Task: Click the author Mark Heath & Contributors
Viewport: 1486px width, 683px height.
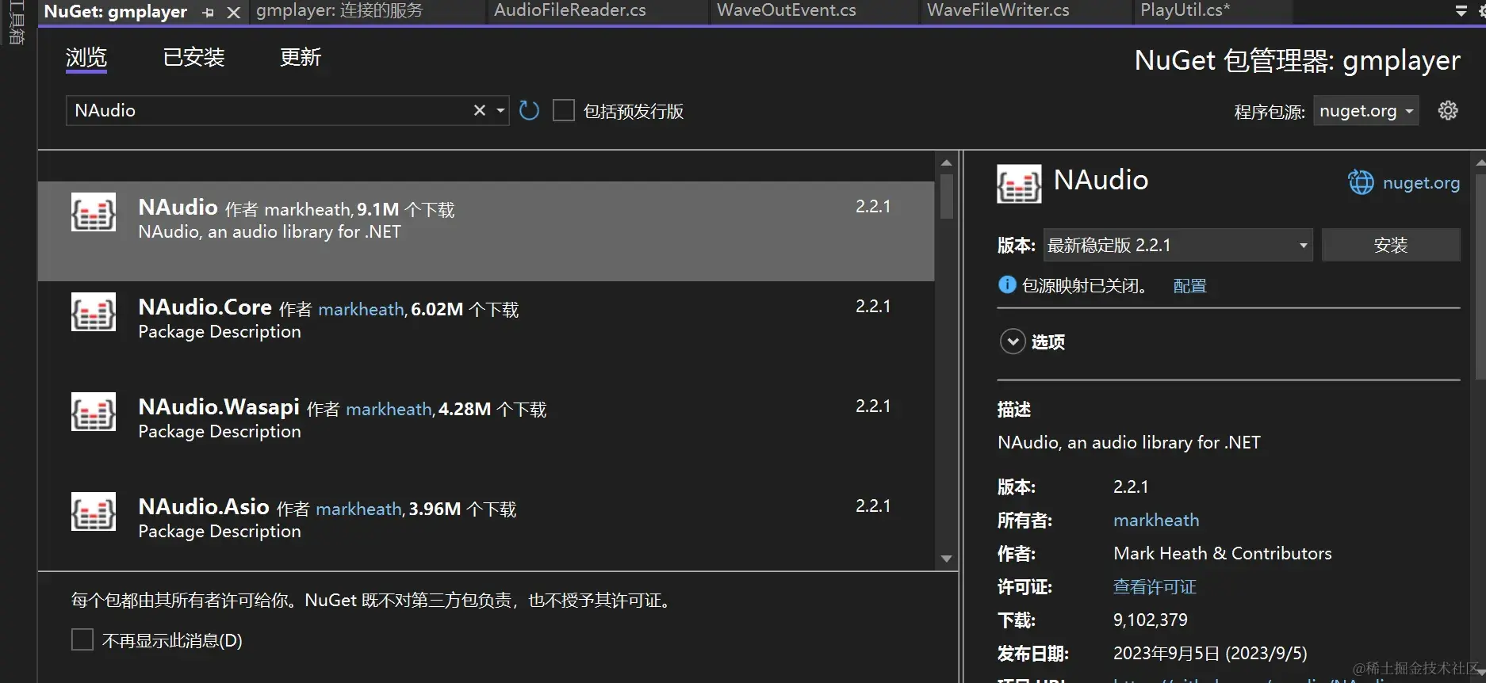Action: pos(1223,553)
